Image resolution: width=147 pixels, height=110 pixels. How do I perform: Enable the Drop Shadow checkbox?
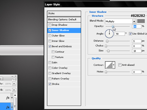click(x=50, y=25)
